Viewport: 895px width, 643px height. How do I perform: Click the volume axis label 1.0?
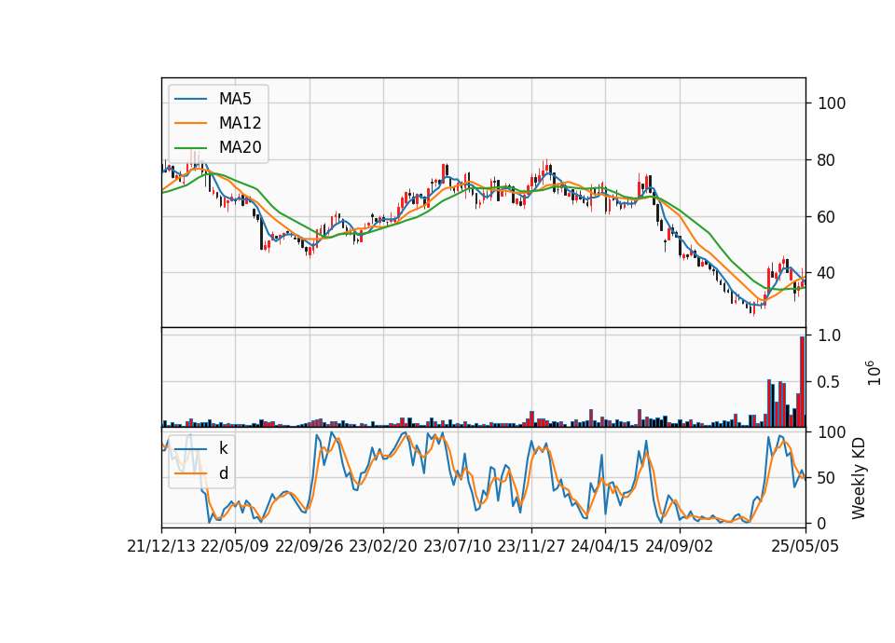click(x=829, y=335)
